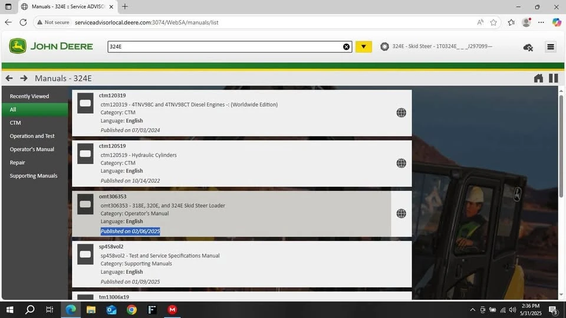
Task: Open the notification center
Action: click(x=553, y=310)
